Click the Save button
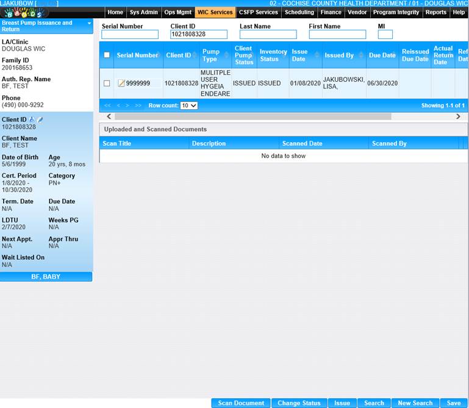Screen dimensions: 469x408 click(x=454, y=403)
